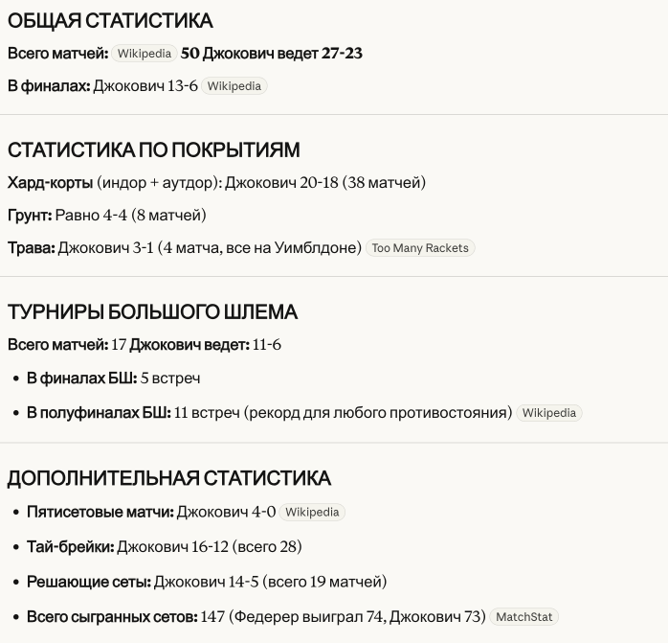The height and width of the screenshot is (643, 668).
Task: Open Wikipedia chip after semifinals record line
Action: (549, 413)
